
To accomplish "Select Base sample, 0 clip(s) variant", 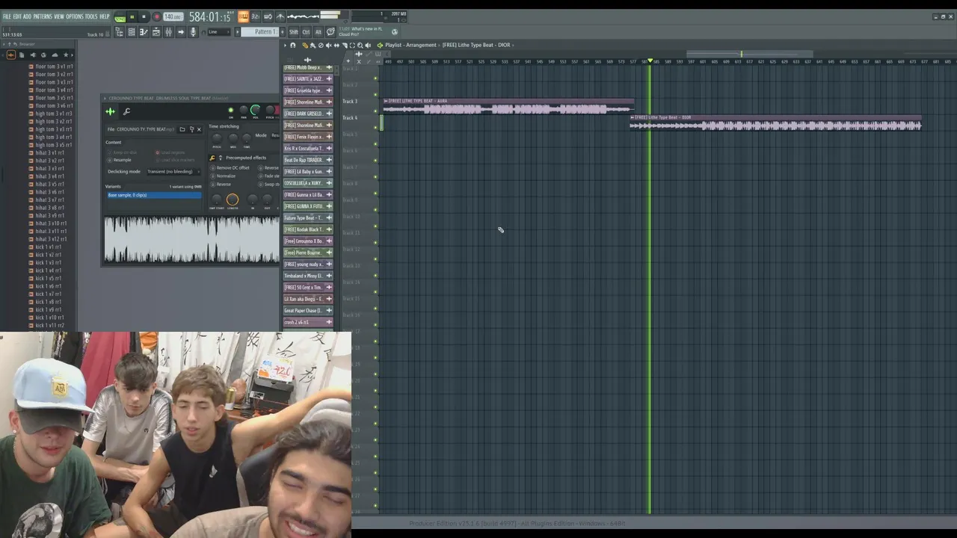I will tap(154, 195).
